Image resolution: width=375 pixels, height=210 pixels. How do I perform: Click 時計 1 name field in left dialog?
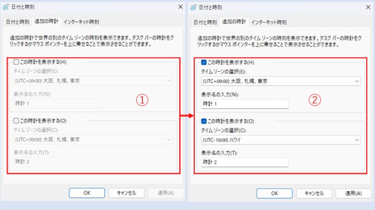coord(57,103)
